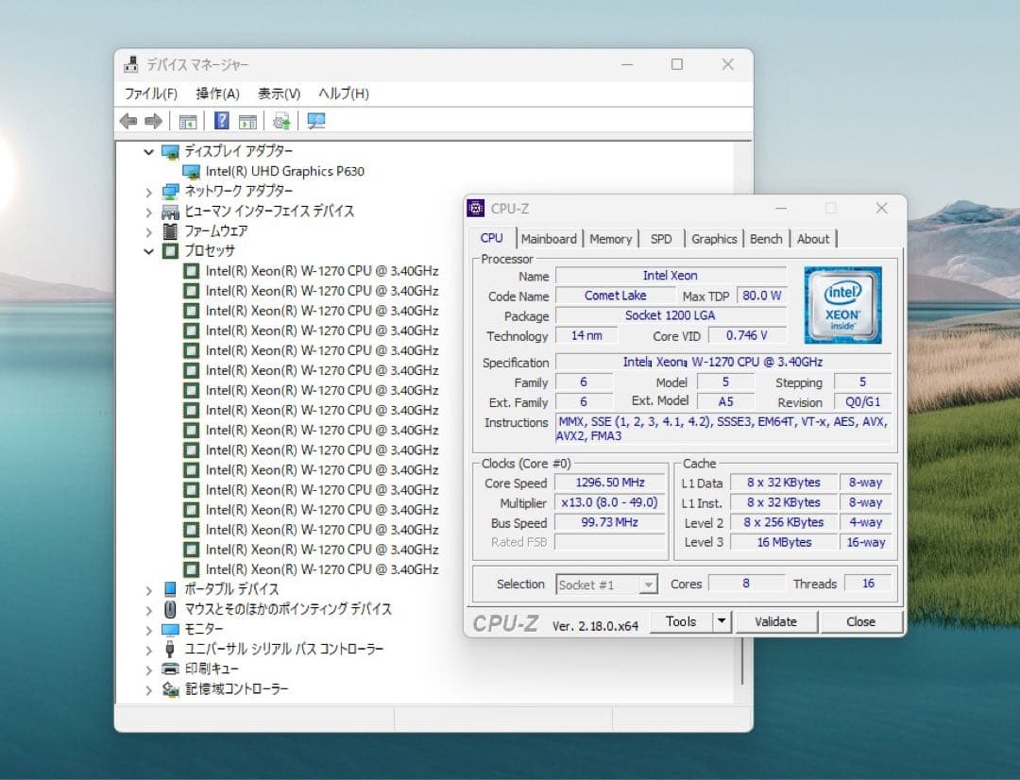Expand the 印刷キュー node
This screenshot has height=780, width=1020.
pyautogui.click(x=148, y=670)
